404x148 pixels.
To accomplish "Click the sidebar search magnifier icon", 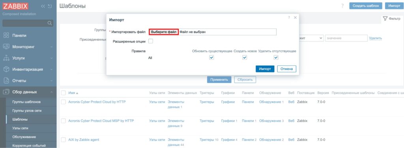I will click(50, 23).
